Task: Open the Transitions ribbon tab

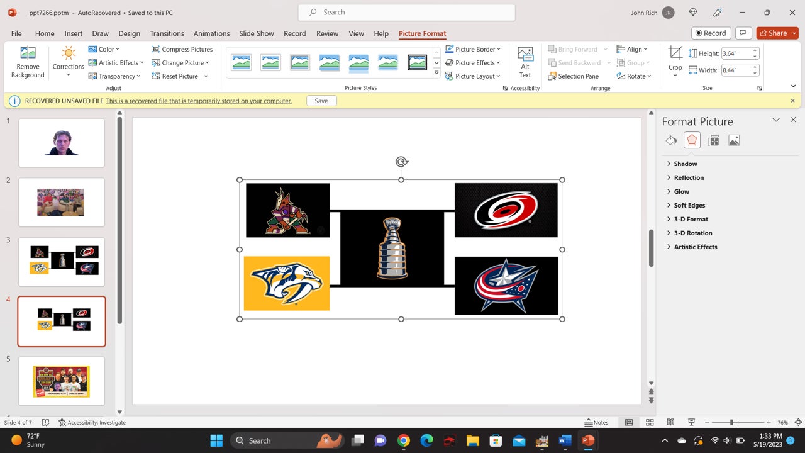Action: (167, 33)
